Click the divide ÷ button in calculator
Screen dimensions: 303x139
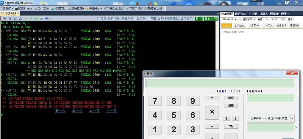coord(212,98)
